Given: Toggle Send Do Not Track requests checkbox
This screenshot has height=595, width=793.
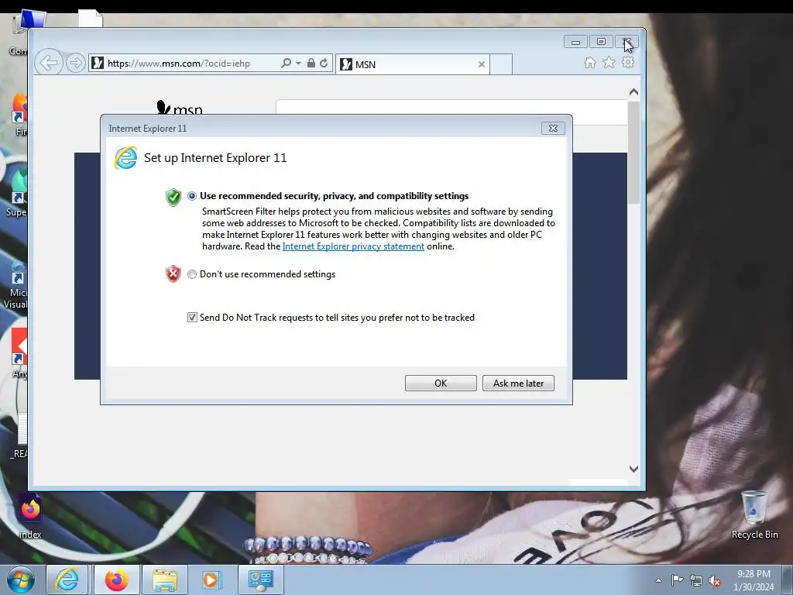Looking at the screenshot, I should point(192,317).
